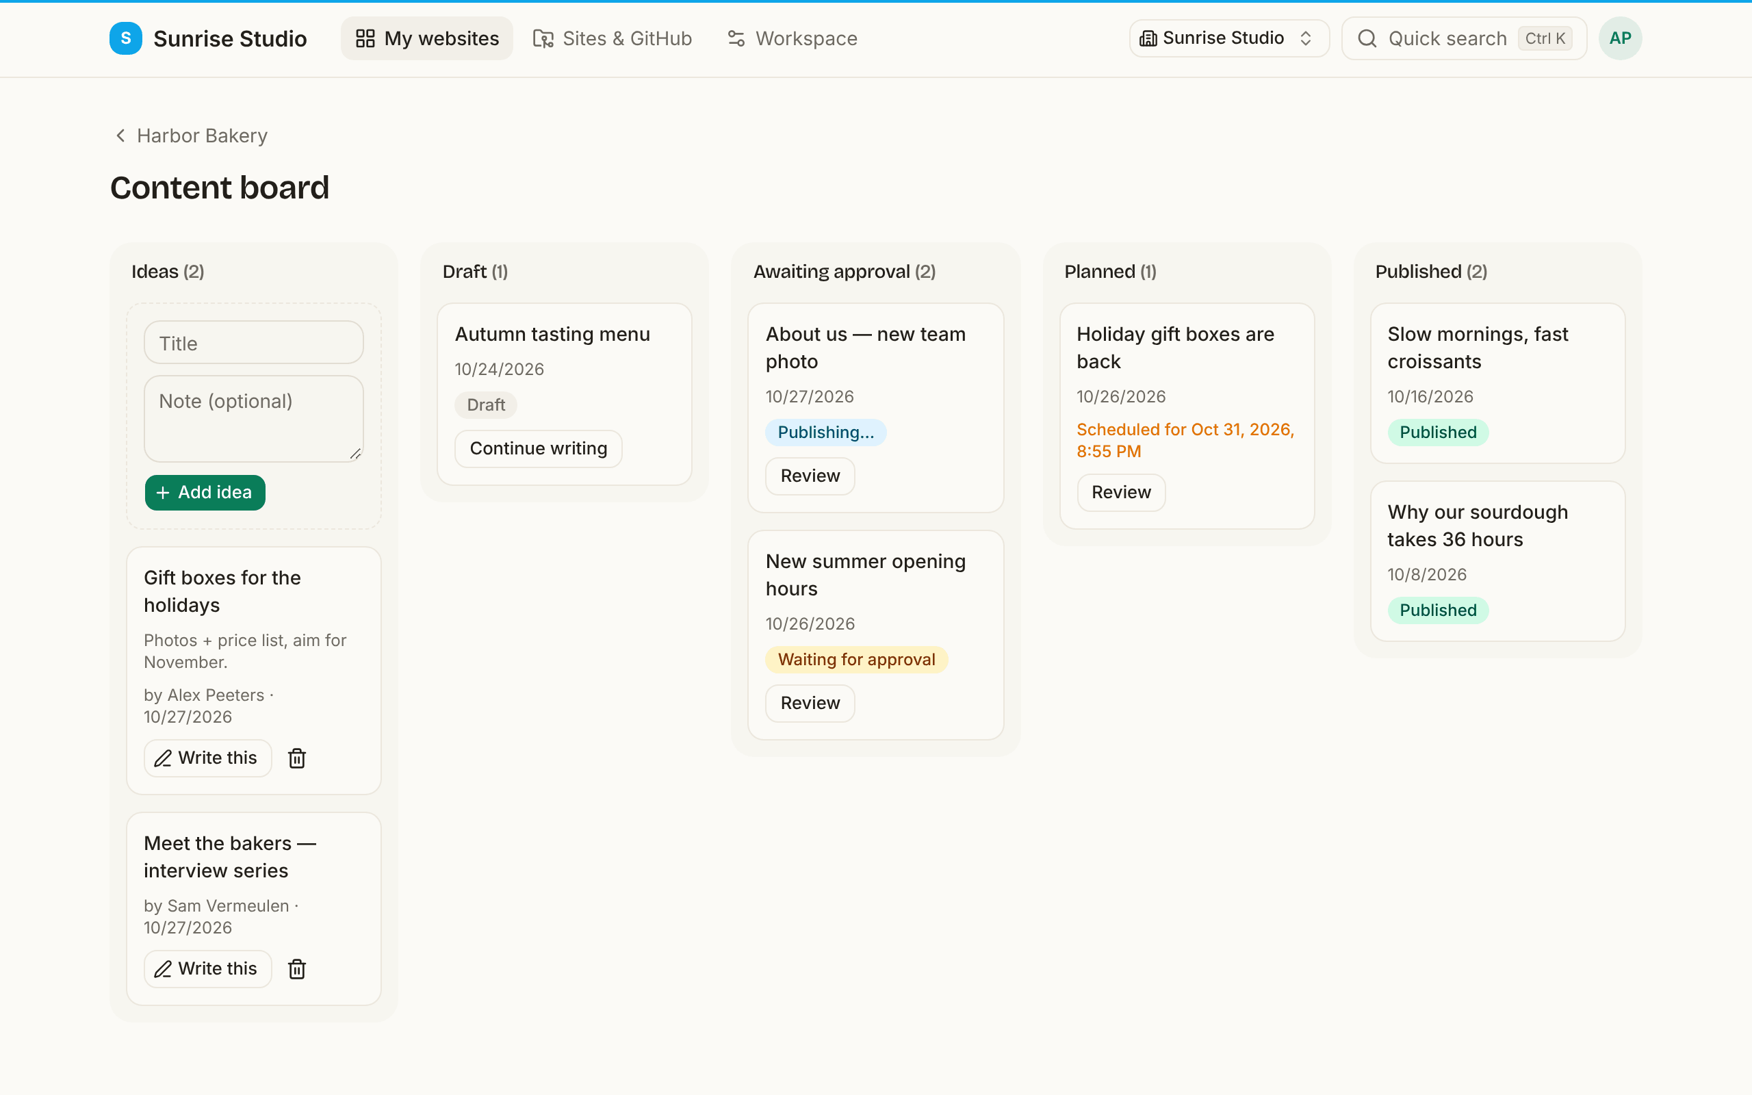Switch to Sites & GitHub tab
The image size is (1752, 1095).
613,38
